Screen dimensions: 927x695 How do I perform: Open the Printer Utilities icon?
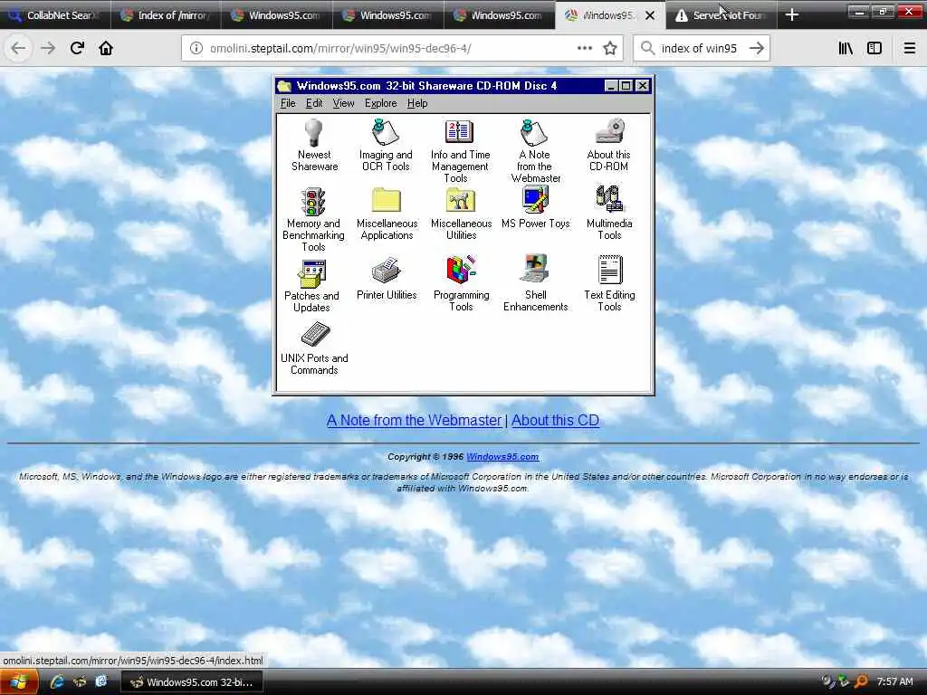[x=386, y=271]
